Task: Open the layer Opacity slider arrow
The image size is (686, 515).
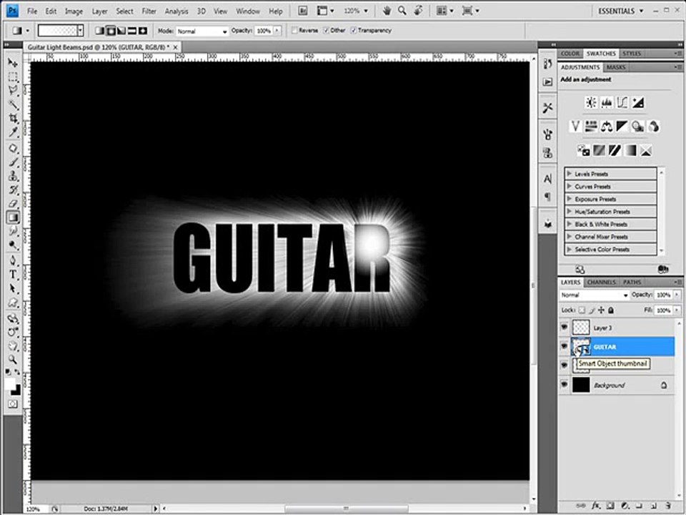Action: [677, 295]
